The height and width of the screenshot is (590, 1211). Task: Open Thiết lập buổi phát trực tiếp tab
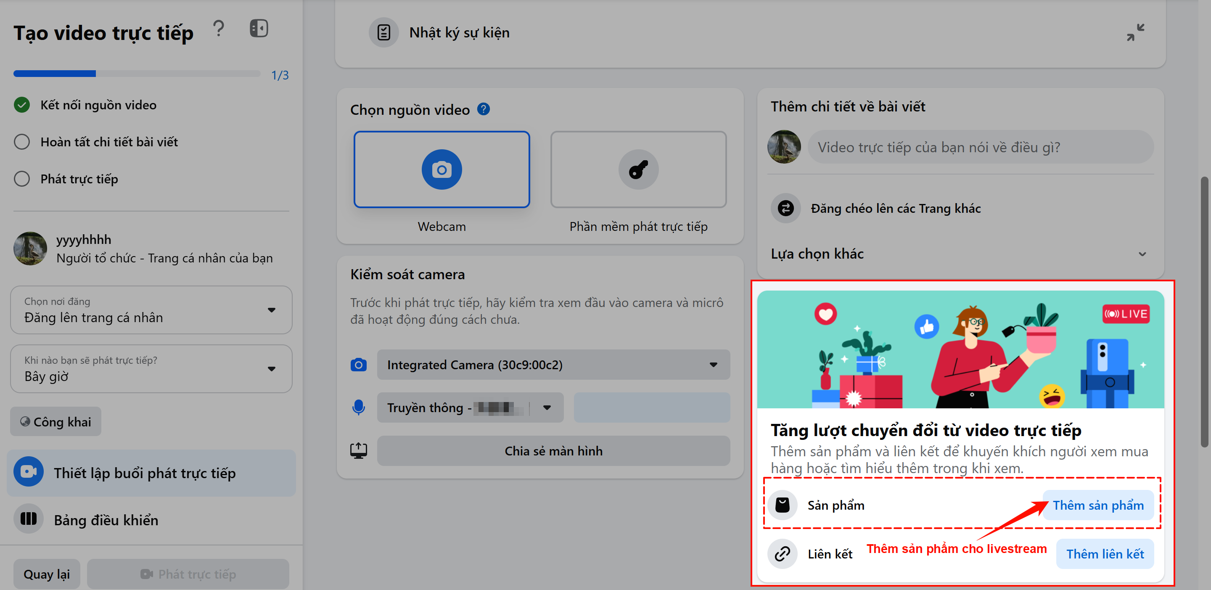[151, 473]
